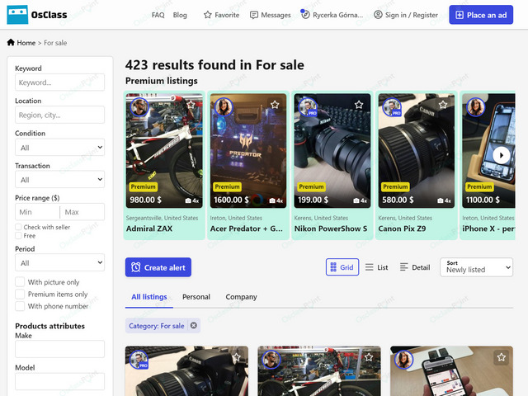528x396 pixels.
Task: Open the Condition dropdown
Action: tap(59, 147)
